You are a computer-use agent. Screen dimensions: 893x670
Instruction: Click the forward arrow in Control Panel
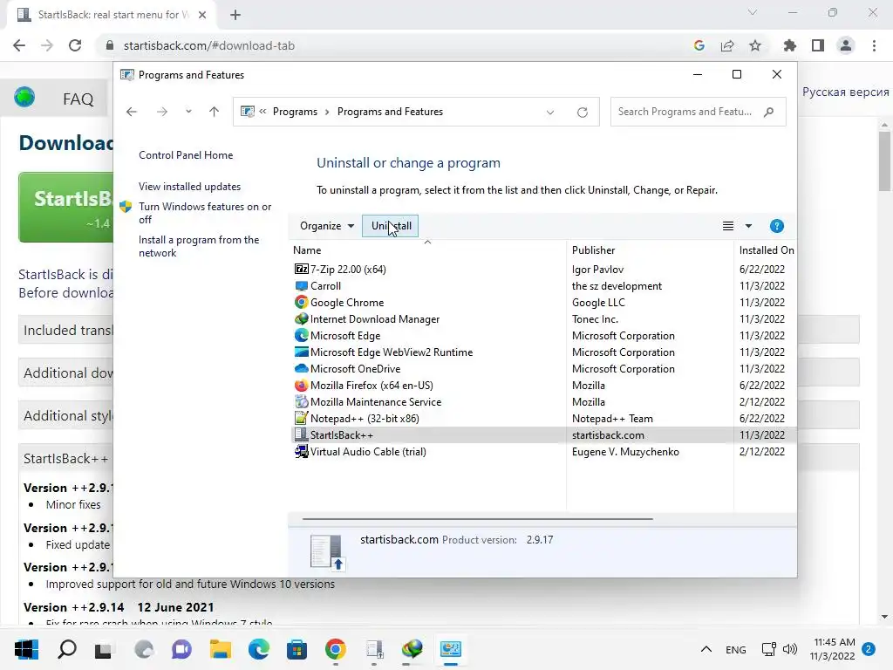tap(162, 112)
